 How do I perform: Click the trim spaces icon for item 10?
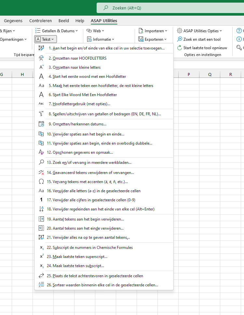(x=41, y=134)
